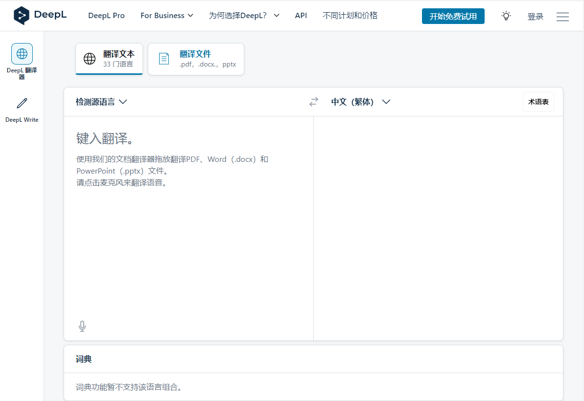The image size is (584, 401).
Task: Click into the source text input area
Action: tap(188, 228)
